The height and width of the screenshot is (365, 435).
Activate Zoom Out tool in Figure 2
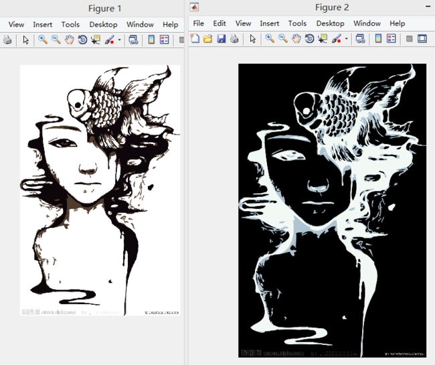[283, 39]
